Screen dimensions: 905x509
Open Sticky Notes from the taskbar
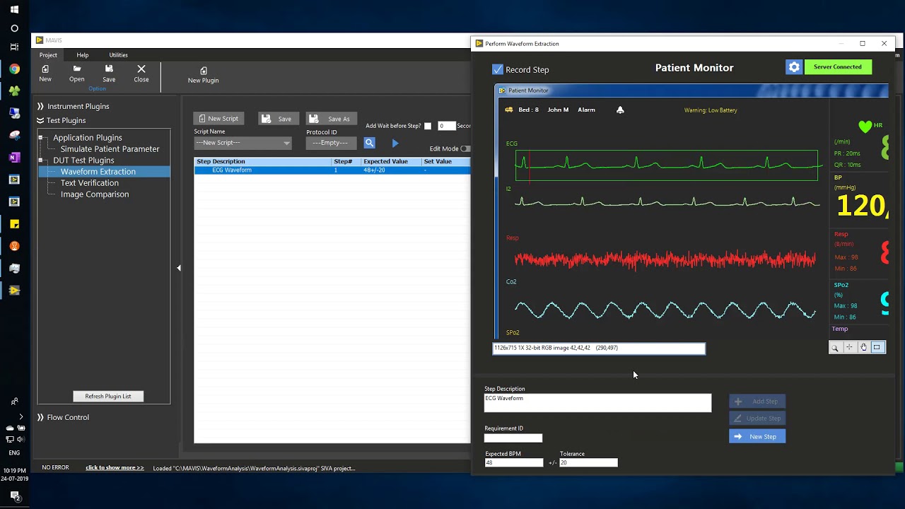click(15, 224)
